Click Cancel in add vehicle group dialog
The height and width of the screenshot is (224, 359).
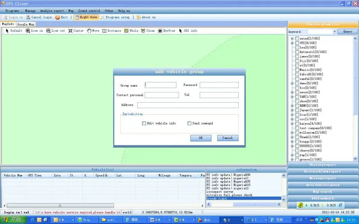click(x=228, y=138)
